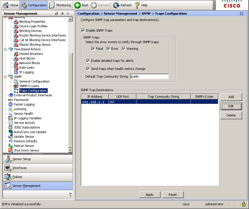The width and height of the screenshot is (249, 209).
Task: Collapse the SNMP tree node
Action: pos(5,77)
